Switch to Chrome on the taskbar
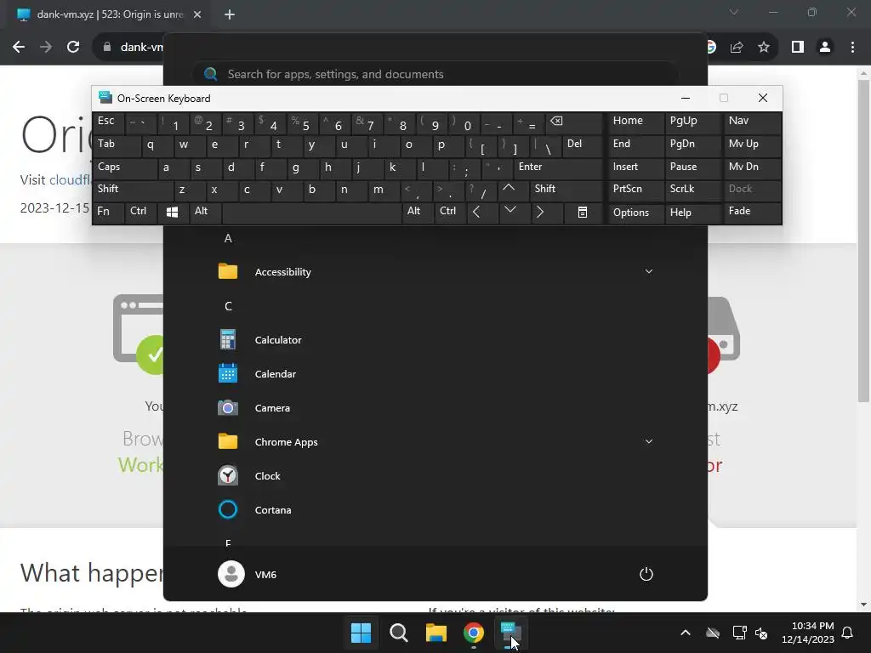 pyautogui.click(x=474, y=633)
